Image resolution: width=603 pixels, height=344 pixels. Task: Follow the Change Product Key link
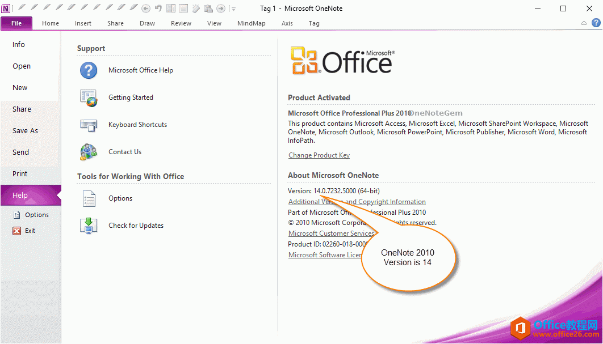pos(319,155)
